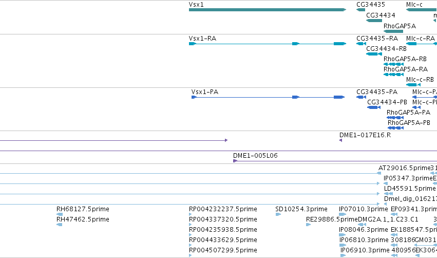
Task: Click the RE29886.5prime EST label
Action: 332,219
